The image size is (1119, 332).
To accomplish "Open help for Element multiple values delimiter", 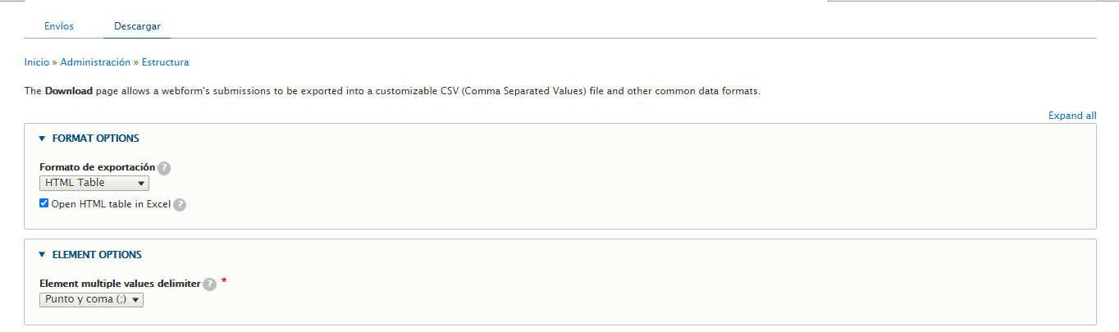I will click(x=209, y=284).
